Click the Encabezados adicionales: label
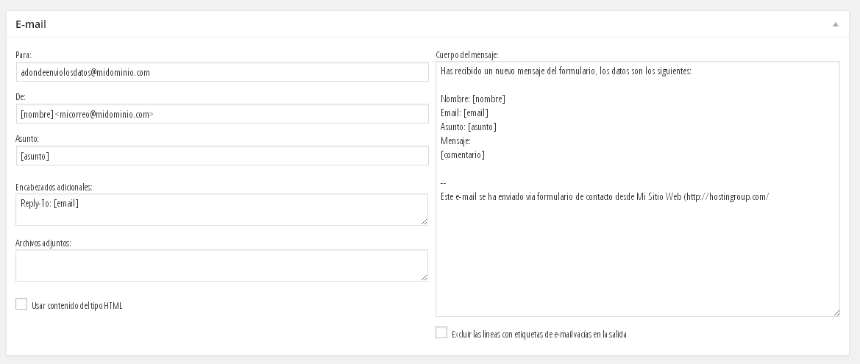The width and height of the screenshot is (860, 364). click(x=54, y=187)
